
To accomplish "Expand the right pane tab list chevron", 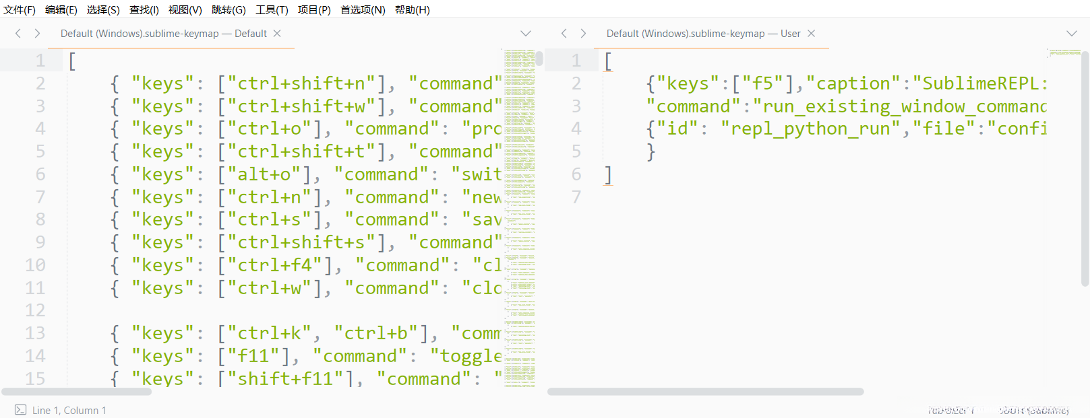I will pos(1072,34).
